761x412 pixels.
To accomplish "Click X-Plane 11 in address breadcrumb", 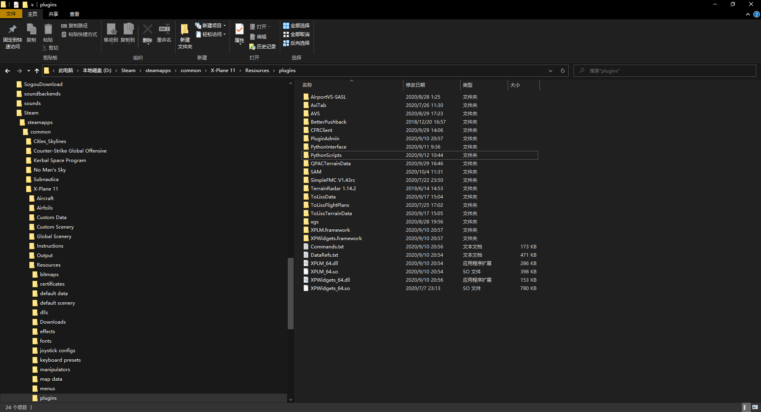I will point(223,71).
